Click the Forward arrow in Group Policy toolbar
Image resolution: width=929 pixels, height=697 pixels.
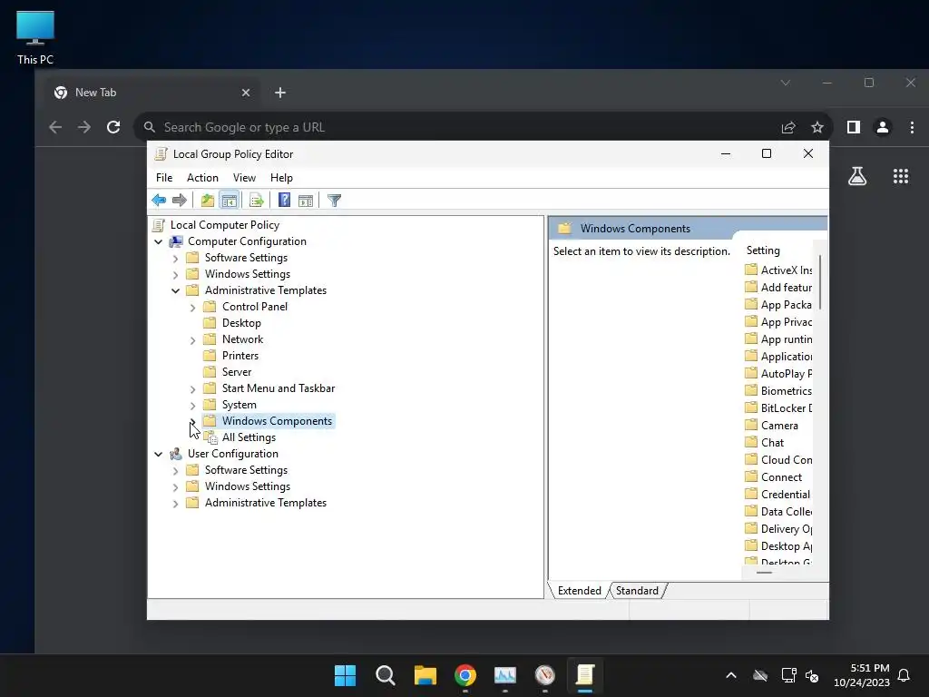(179, 201)
